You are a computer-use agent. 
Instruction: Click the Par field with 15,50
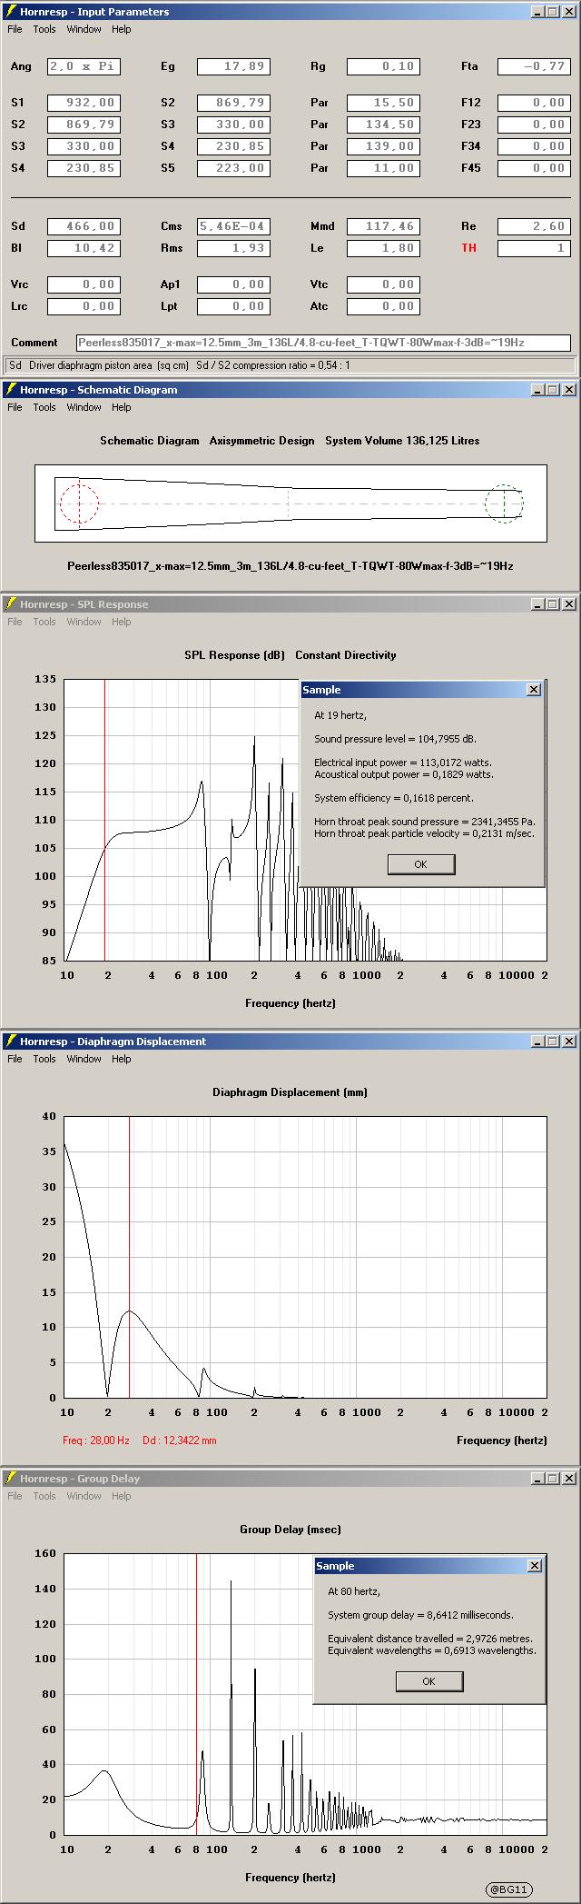pos(383,103)
